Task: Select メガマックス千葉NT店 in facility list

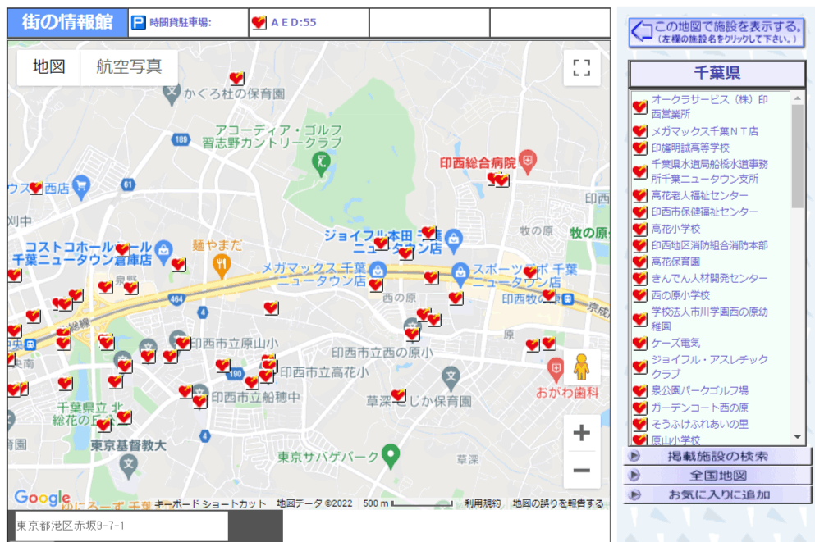Action: (704, 131)
